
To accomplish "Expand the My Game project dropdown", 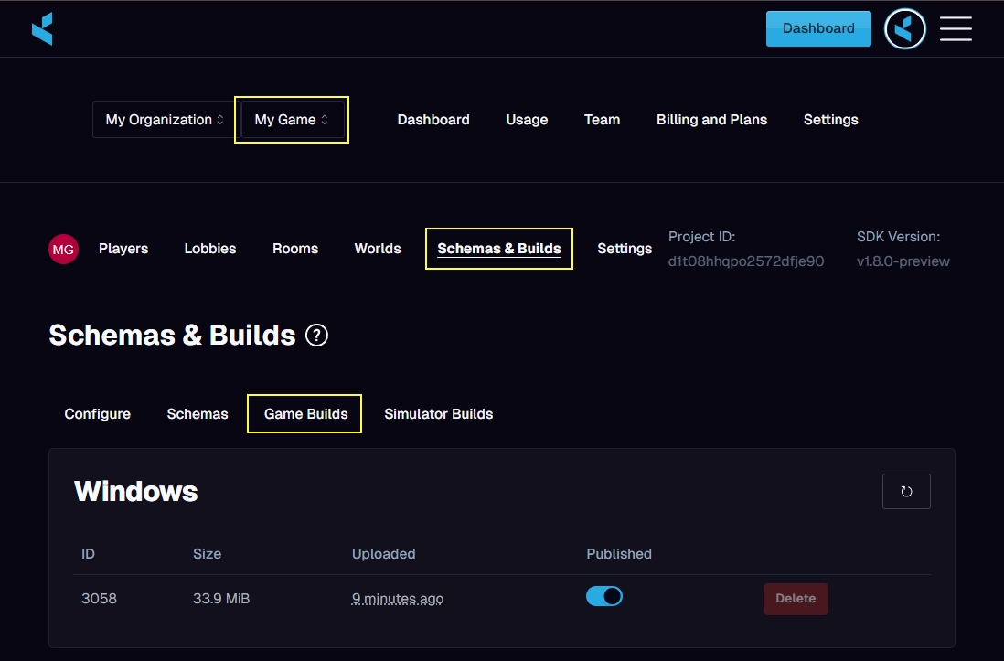I will click(292, 120).
